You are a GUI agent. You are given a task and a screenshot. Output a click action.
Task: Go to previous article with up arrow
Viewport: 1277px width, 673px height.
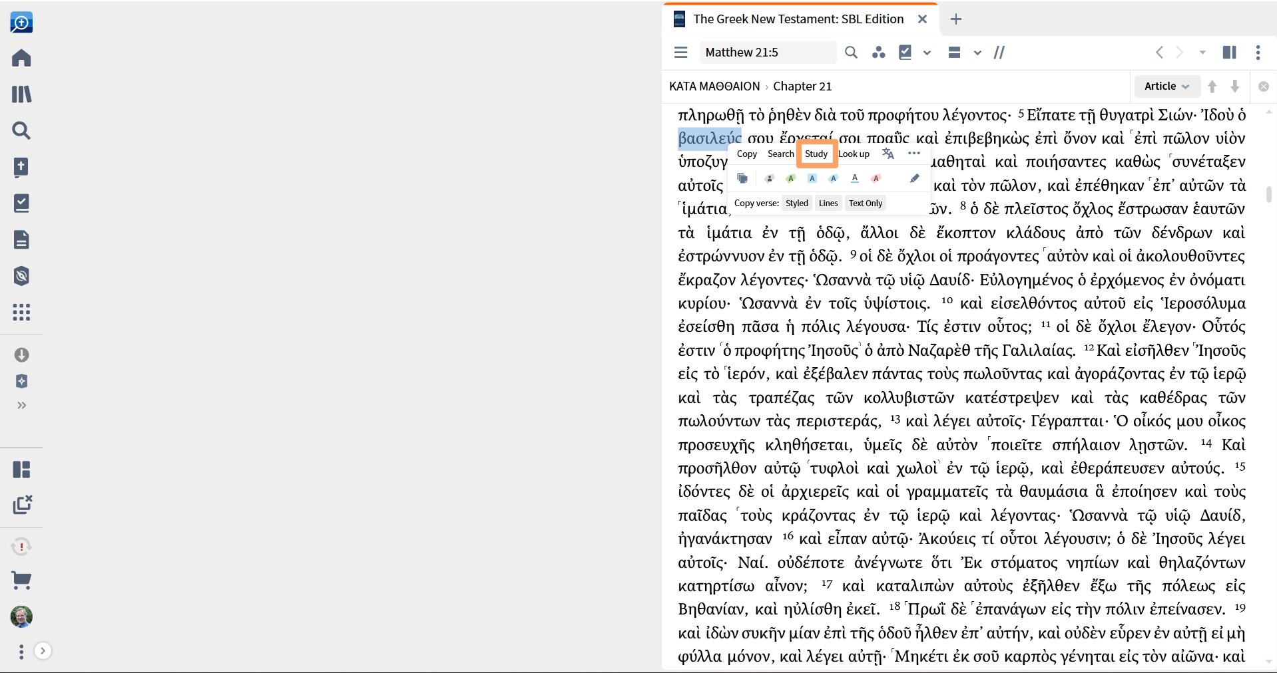pos(1212,86)
